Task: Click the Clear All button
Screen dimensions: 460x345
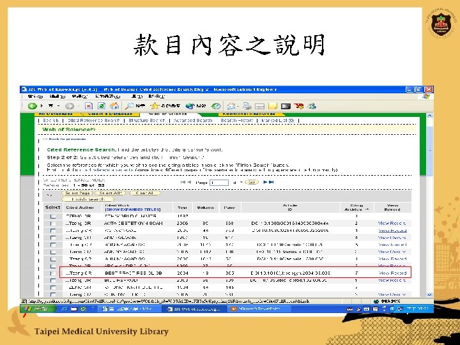Action: point(144,193)
